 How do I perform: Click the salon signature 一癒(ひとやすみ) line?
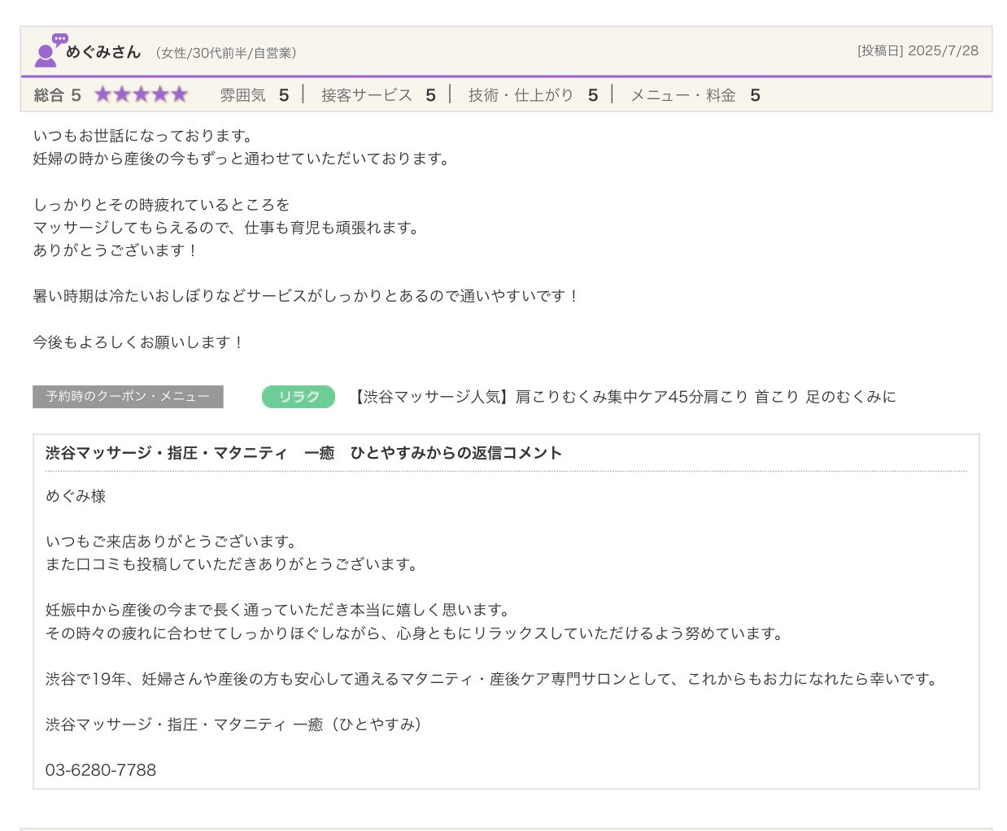pos(234,724)
